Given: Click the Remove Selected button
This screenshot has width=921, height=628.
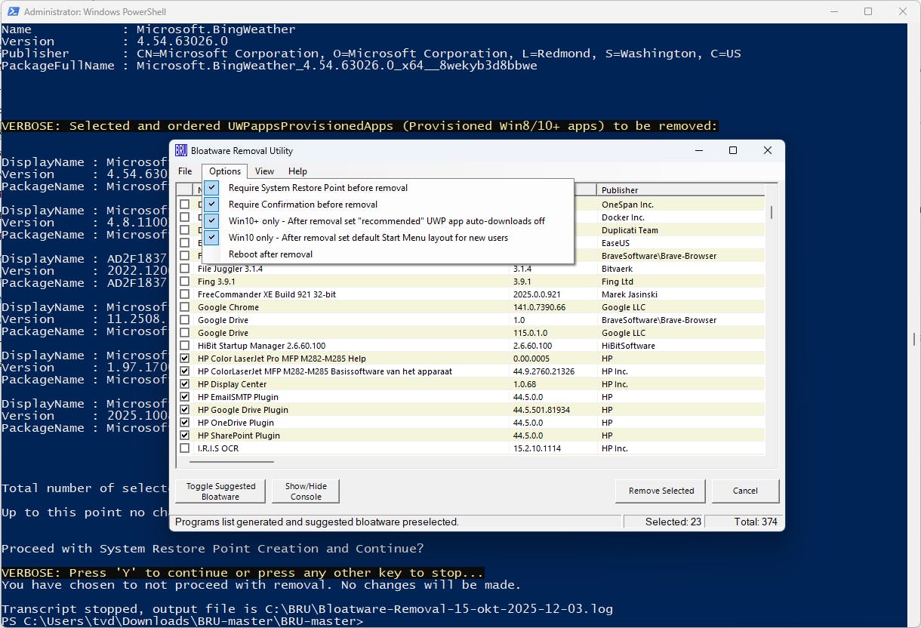Looking at the screenshot, I should coord(661,491).
